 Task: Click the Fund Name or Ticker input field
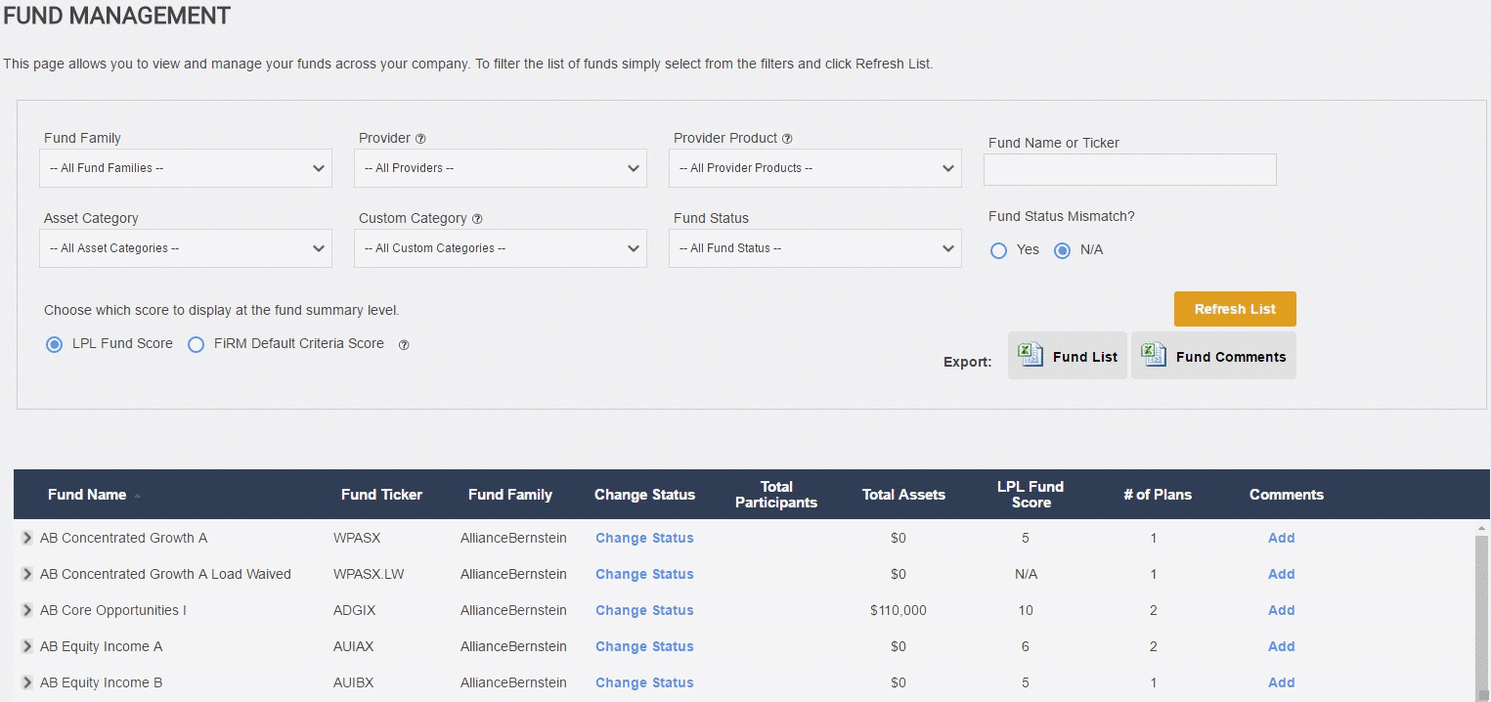pos(1129,169)
